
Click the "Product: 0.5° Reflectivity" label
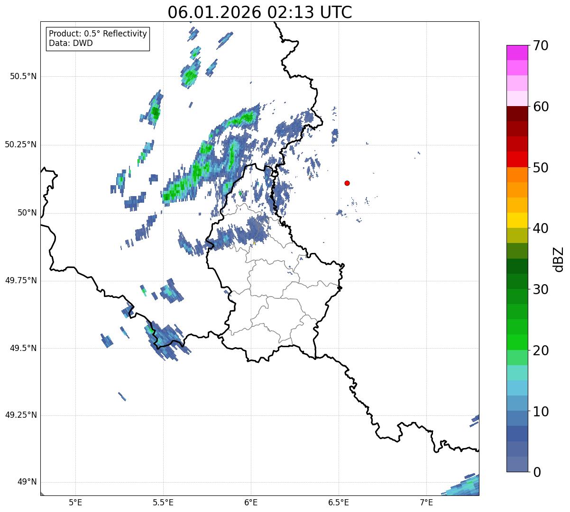click(98, 34)
